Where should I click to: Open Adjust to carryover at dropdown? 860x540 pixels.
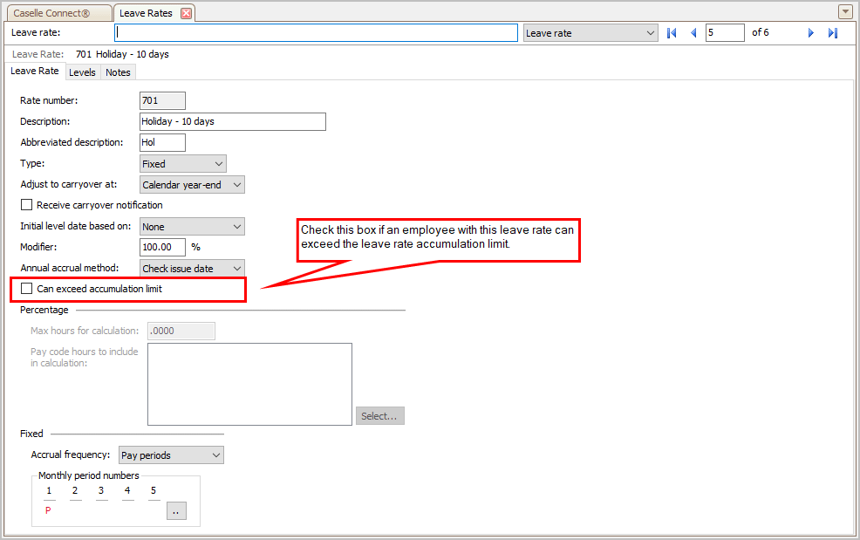pyautogui.click(x=192, y=184)
